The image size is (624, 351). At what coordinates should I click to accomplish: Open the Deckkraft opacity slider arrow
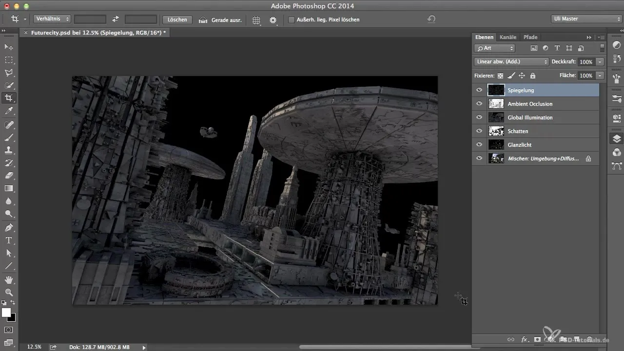click(600, 62)
